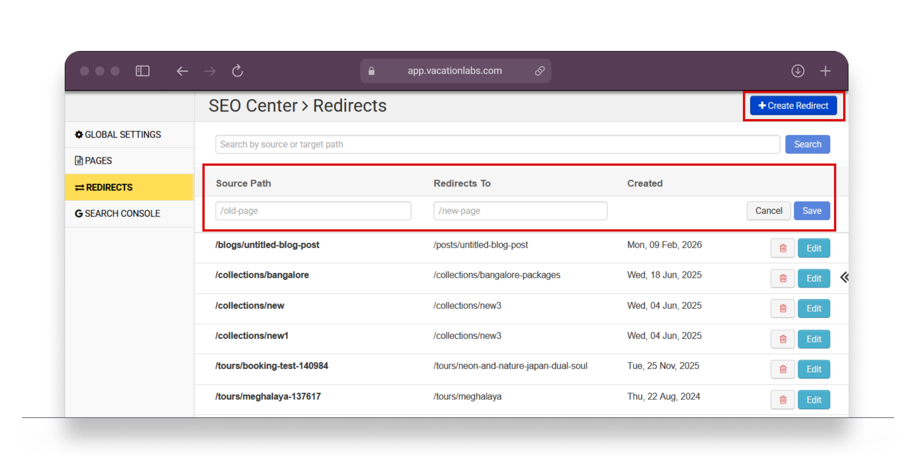Open browser downloads icon
The height and width of the screenshot is (460, 916).
point(798,71)
